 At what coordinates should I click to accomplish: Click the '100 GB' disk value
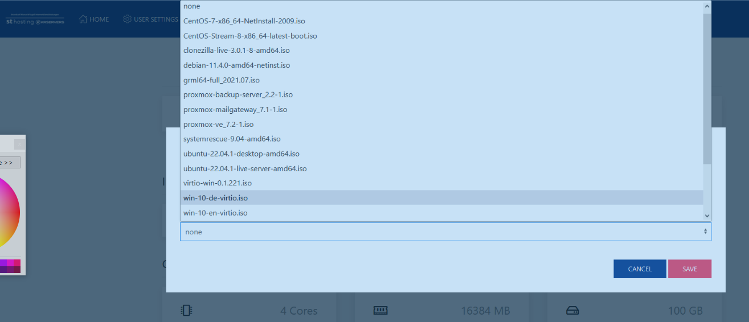click(x=685, y=311)
